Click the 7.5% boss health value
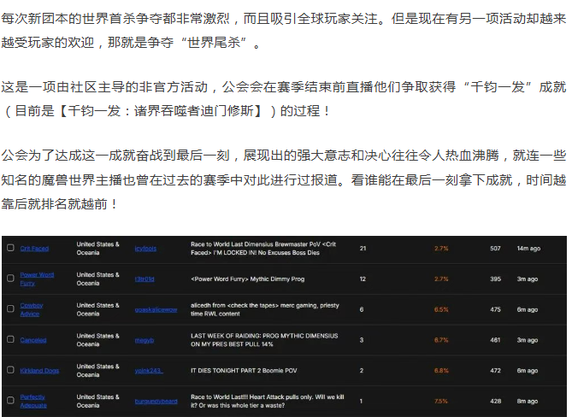Viewport: 572px width, 417px height. click(441, 401)
